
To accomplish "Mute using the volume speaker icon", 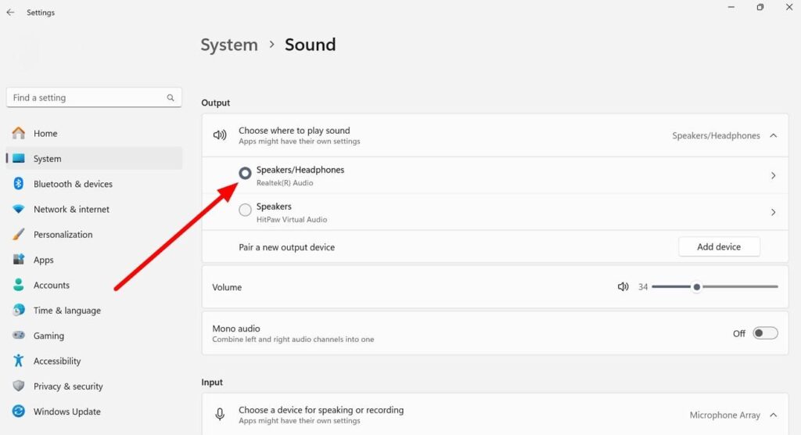I will click(623, 287).
